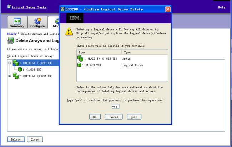
Task: Click the array 2 icon in the tree
Action: click(16, 76)
